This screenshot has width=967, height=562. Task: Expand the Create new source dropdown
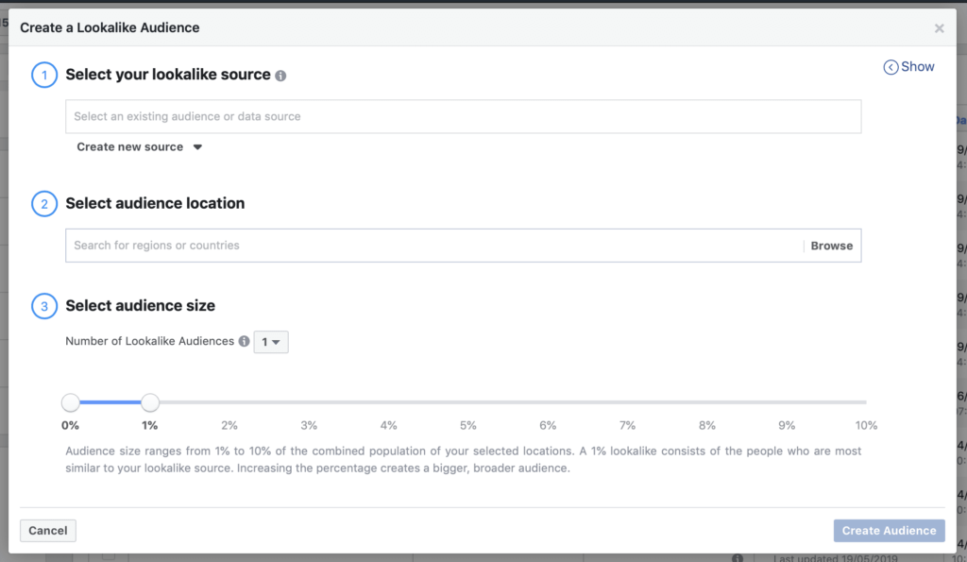pos(140,147)
